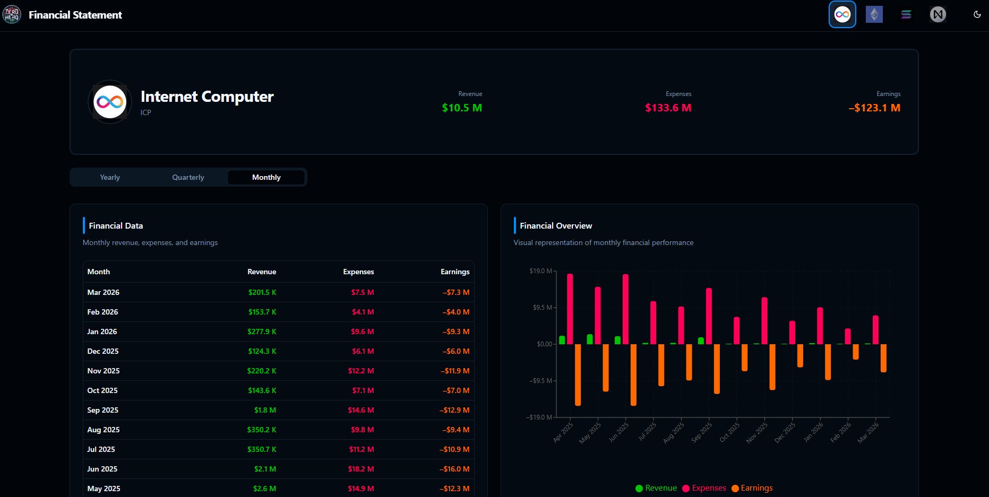
Task: Click the Financial Overview section heading
Action: point(556,226)
